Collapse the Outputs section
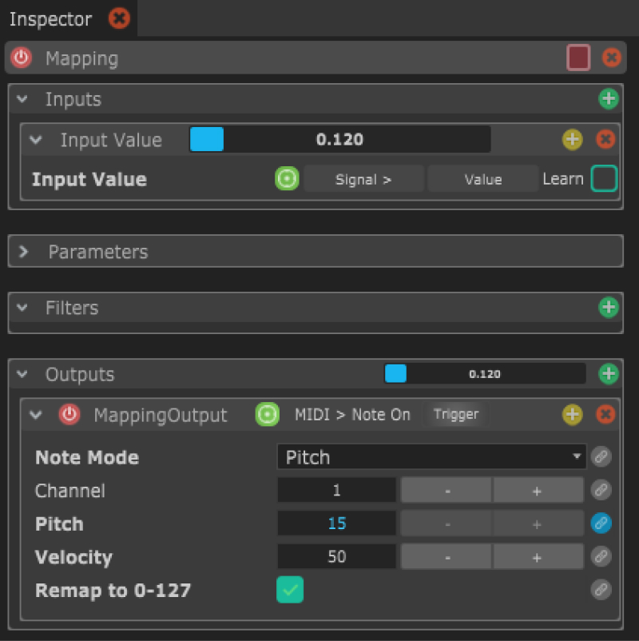 [23, 374]
